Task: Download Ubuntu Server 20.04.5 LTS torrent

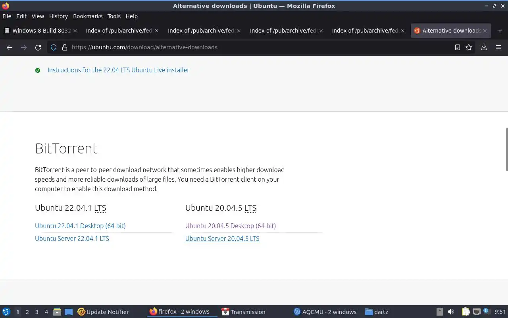Action: click(x=222, y=238)
